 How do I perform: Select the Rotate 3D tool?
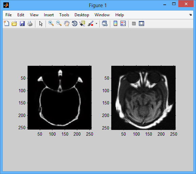(75, 23)
